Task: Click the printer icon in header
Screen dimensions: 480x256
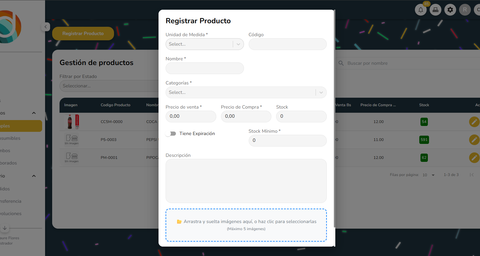Action: point(435,10)
